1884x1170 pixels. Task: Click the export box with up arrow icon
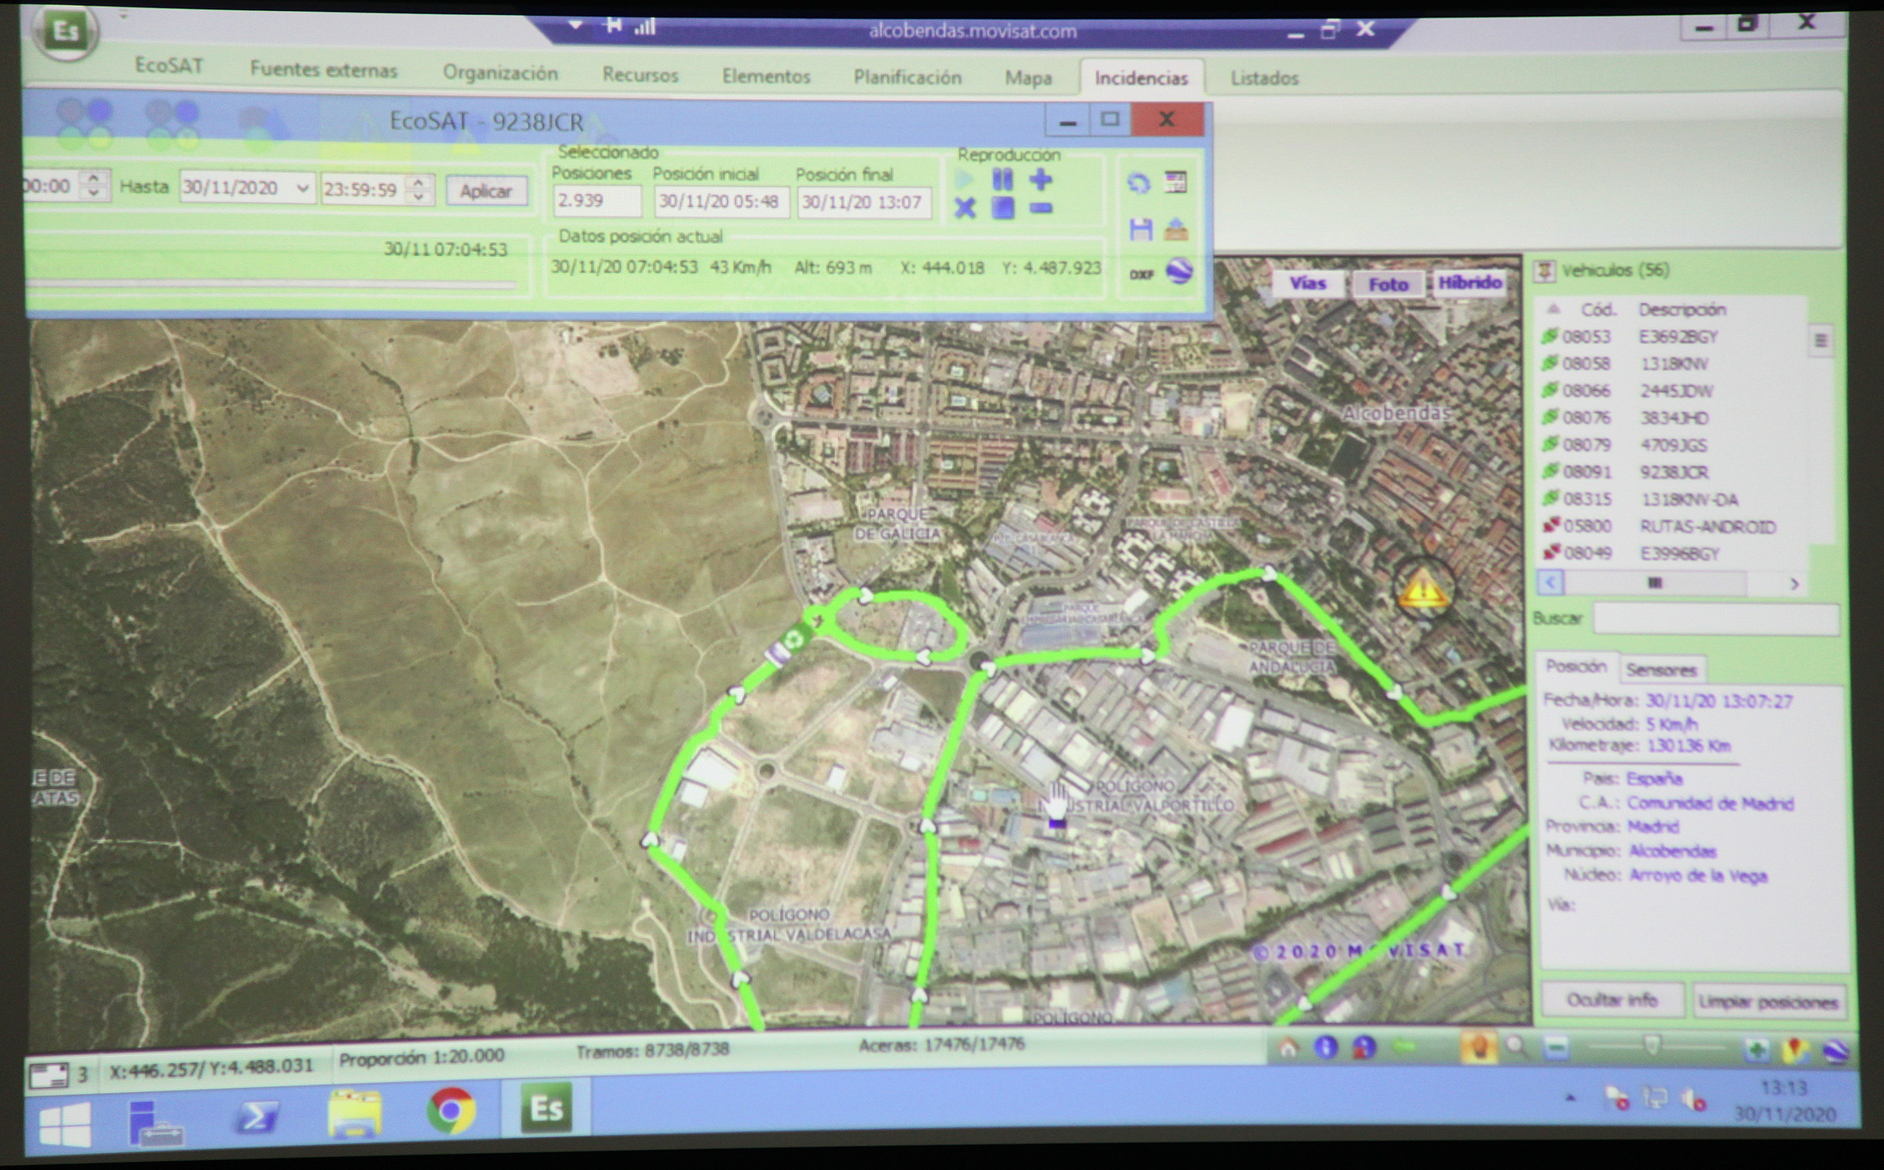pos(1176,228)
